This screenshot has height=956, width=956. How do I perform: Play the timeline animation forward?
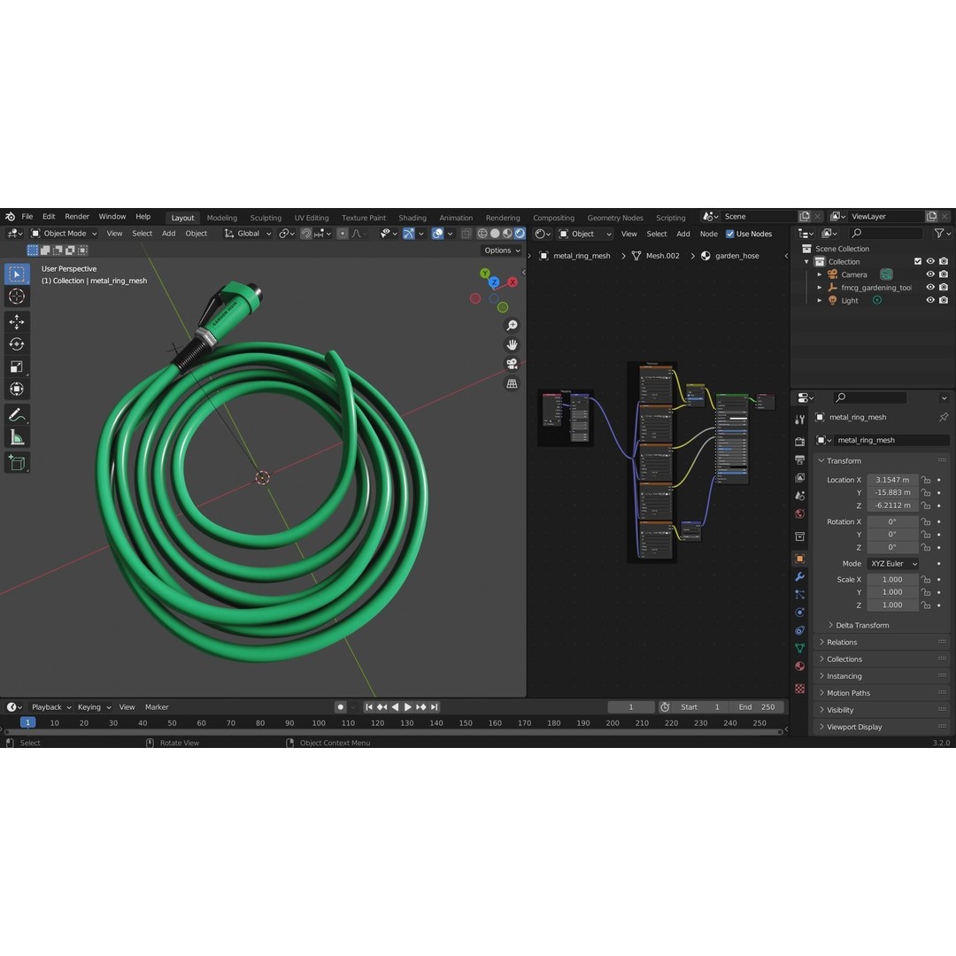point(408,707)
